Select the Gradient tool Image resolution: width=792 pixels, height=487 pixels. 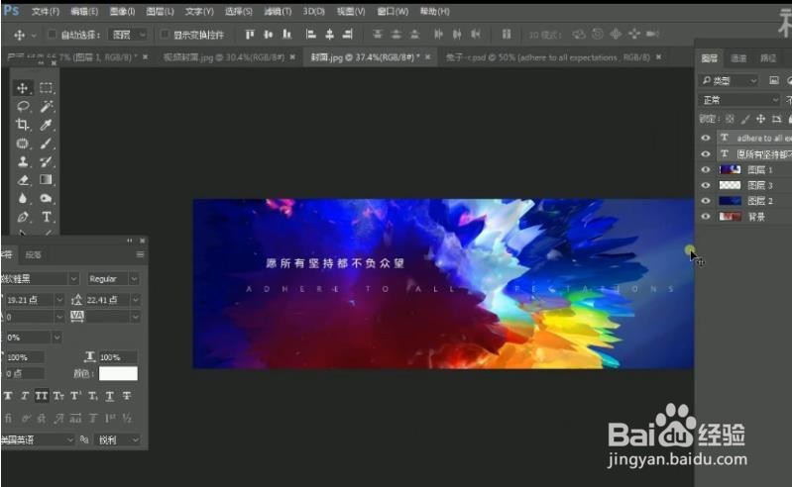tap(46, 180)
